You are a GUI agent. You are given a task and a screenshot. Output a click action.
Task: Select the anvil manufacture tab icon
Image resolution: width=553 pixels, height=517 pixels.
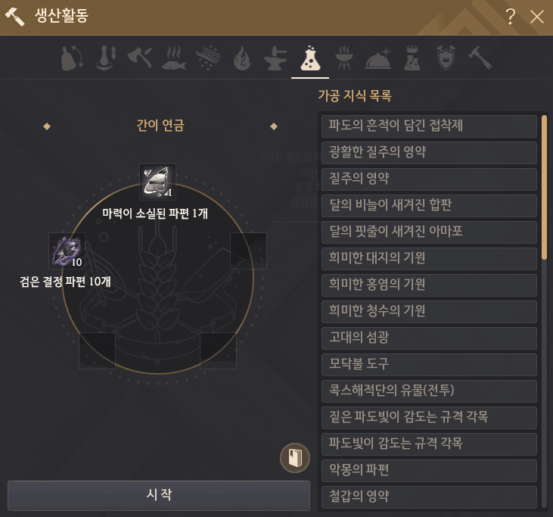275,58
